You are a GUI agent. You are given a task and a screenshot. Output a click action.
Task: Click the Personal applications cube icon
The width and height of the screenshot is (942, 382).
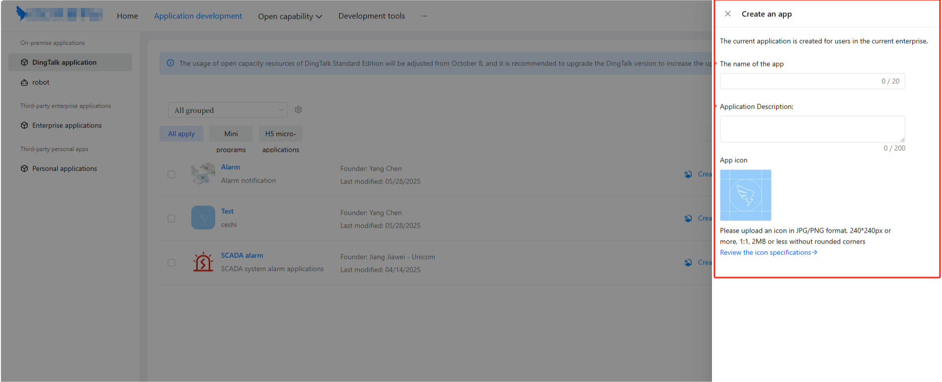point(24,169)
